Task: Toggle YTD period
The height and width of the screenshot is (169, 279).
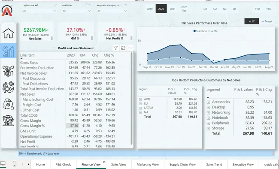Action: (x=257, y=9)
